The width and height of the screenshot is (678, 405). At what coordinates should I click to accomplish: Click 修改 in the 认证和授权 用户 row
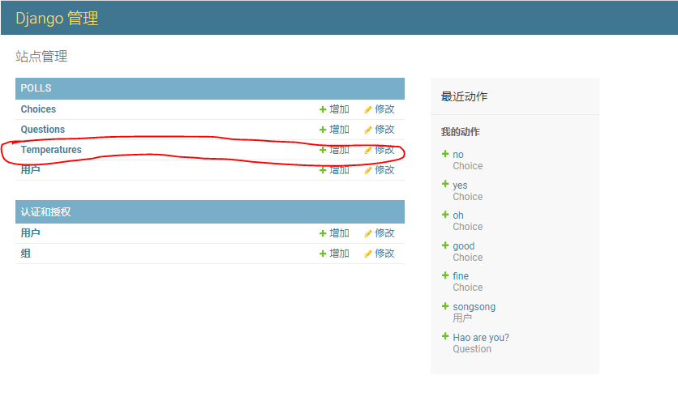click(385, 233)
